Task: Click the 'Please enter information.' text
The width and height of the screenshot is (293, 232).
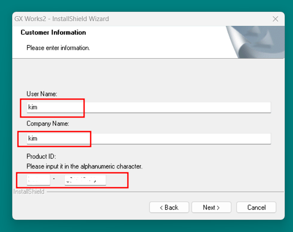Action: click(58, 48)
